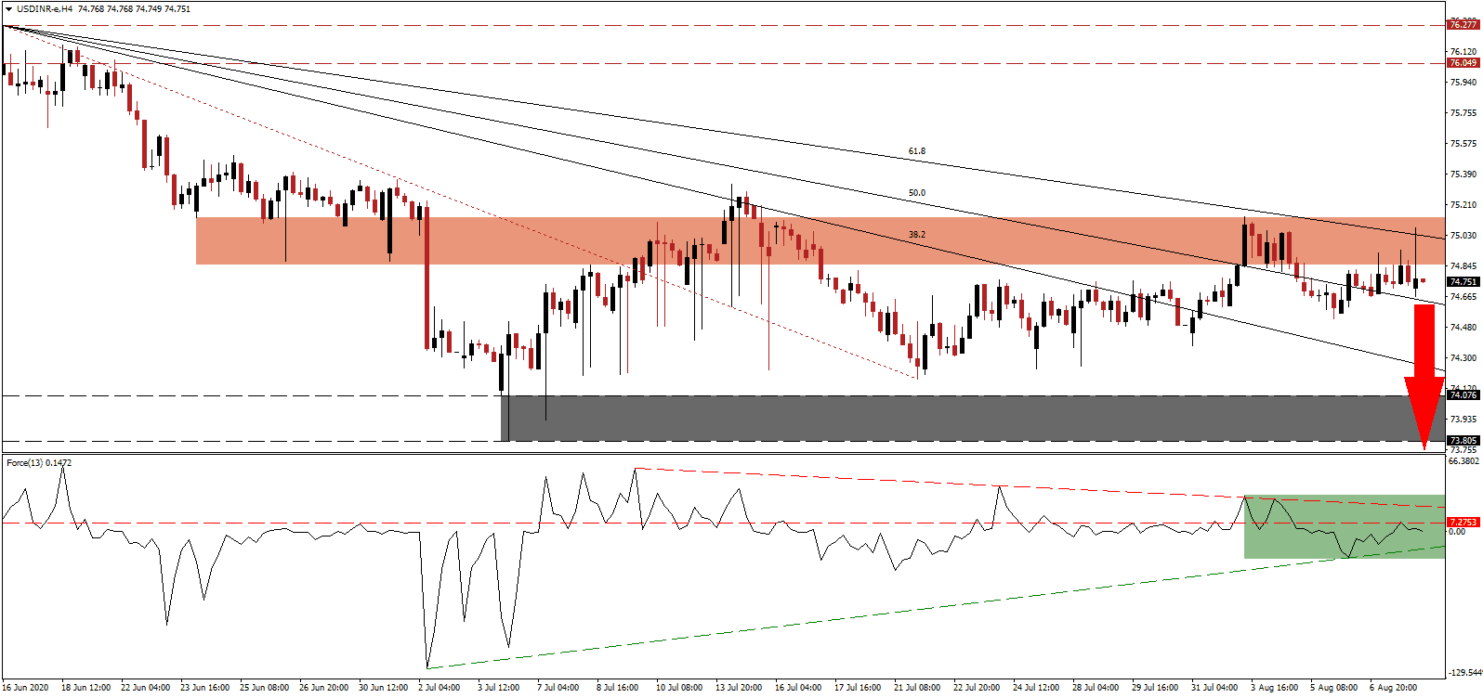Click the 6 Aug 20:00 date label
The image size is (1483, 698).
(x=1395, y=688)
